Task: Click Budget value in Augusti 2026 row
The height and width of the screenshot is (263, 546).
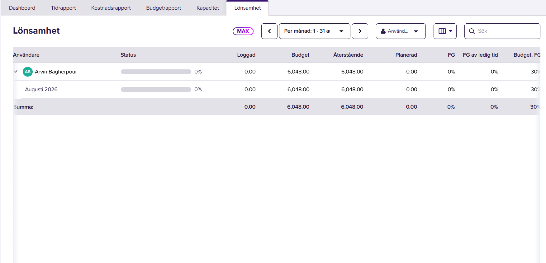Action: 298,89
